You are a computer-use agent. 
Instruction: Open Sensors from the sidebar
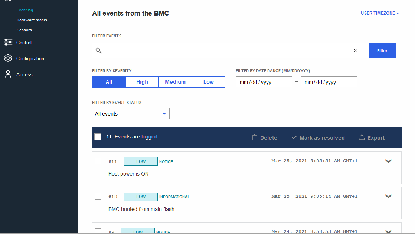pos(24,30)
